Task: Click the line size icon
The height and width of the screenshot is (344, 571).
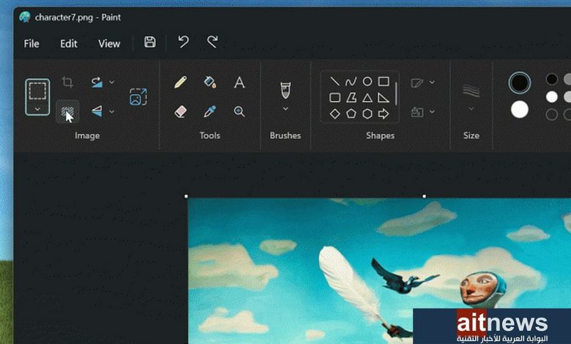Action: pos(471,91)
